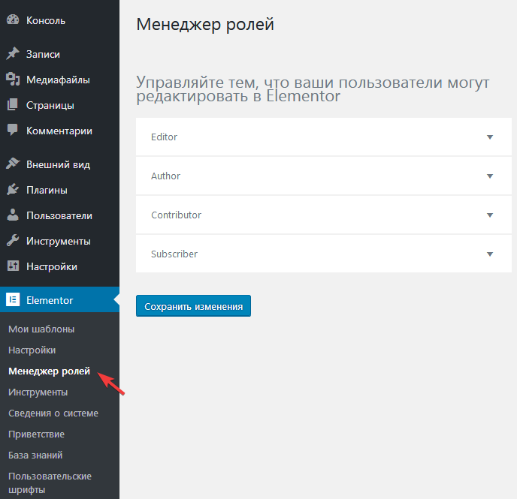The height and width of the screenshot is (499, 517).
Task: Expand the Contributor role arrow
Action: click(490, 215)
